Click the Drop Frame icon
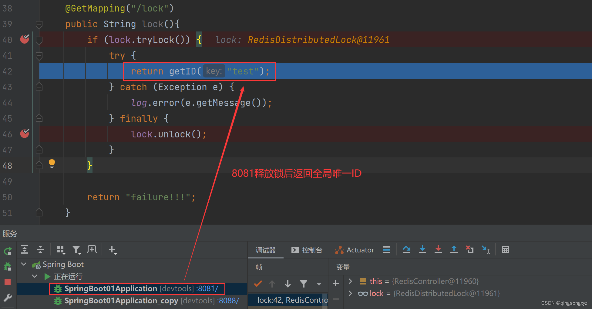 470,250
